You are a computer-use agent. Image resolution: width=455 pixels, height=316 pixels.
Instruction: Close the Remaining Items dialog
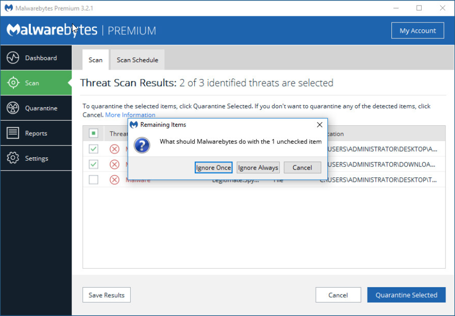point(319,125)
